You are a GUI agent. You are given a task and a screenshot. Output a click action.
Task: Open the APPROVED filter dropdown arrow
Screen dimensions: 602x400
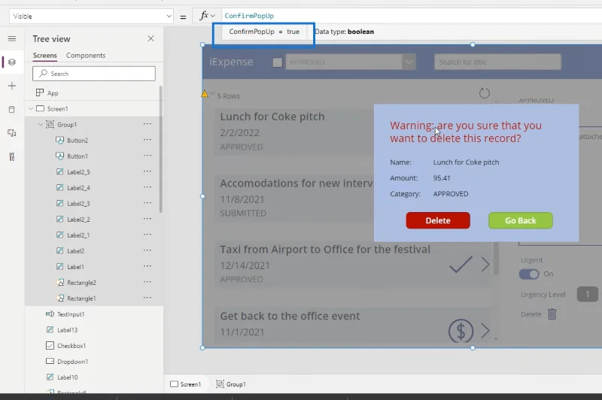coord(409,62)
